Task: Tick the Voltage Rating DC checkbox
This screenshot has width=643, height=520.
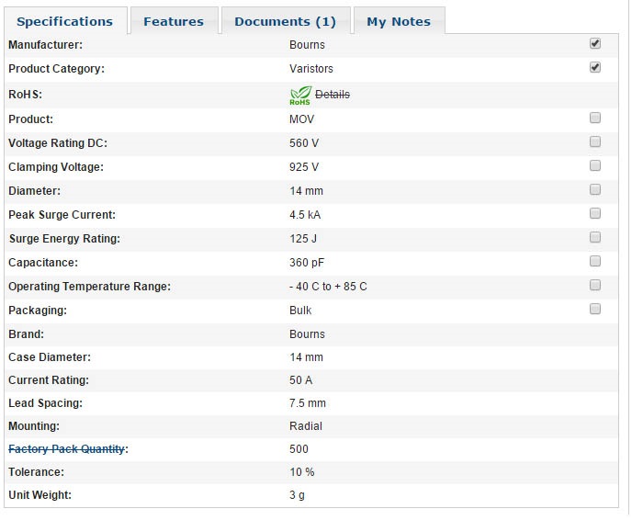Action: pyautogui.click(x=595, y=141)
